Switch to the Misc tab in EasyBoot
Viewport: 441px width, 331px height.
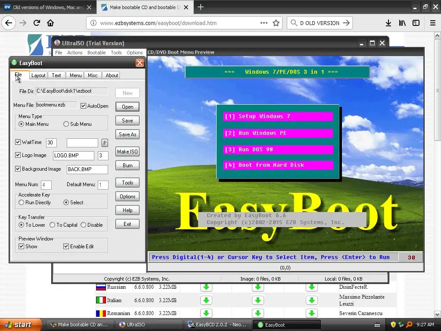[93, 75]
